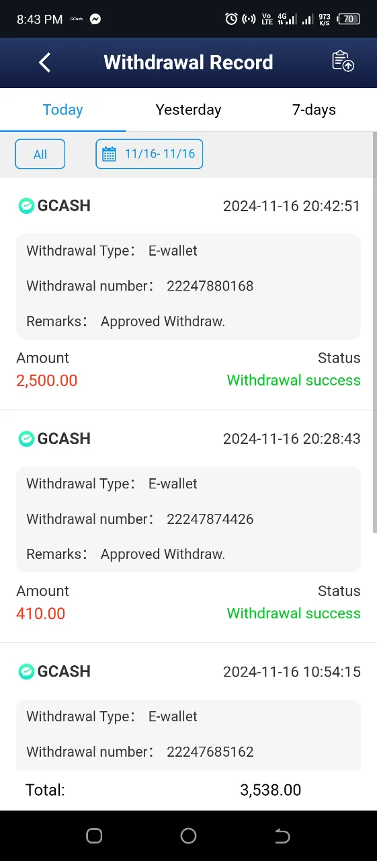
Task: Tap the back arrow in the header
Action: [x=44, y=63]
